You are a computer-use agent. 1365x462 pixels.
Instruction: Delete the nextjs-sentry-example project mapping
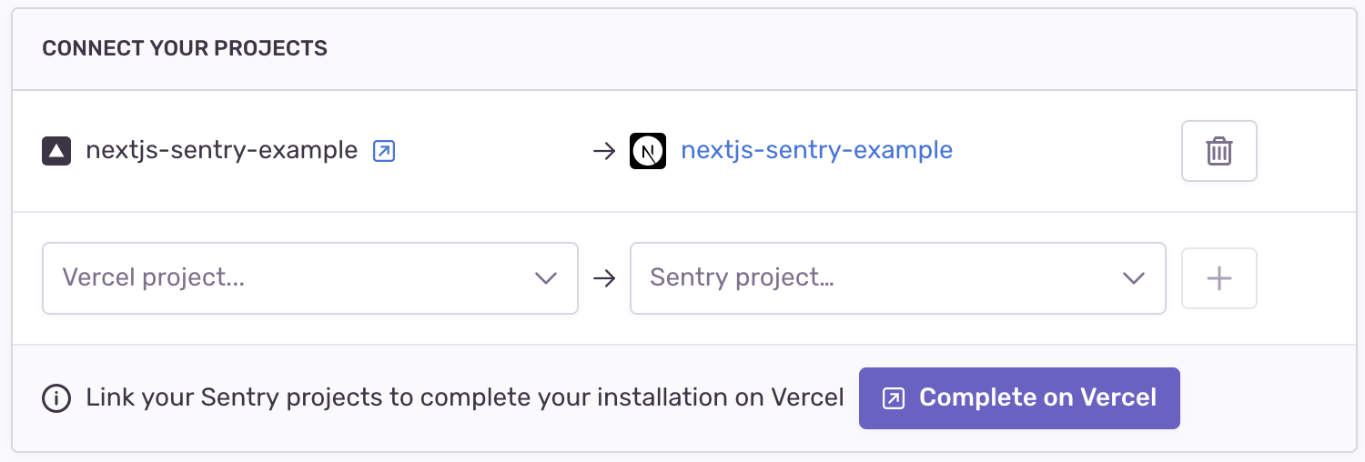[x=1218, y=151]
